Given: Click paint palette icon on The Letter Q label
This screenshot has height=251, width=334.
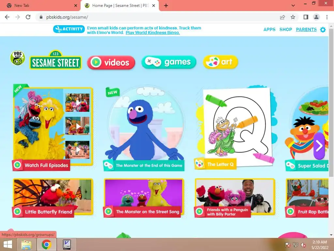Looking at the screenshot, I should [199, 164].
